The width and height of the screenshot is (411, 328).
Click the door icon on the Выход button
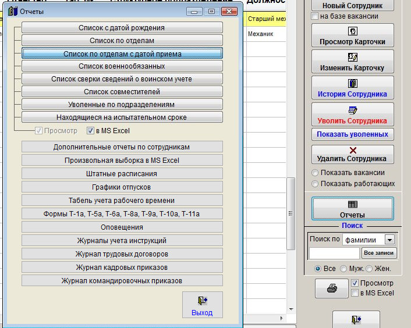[x=203, y=301]
